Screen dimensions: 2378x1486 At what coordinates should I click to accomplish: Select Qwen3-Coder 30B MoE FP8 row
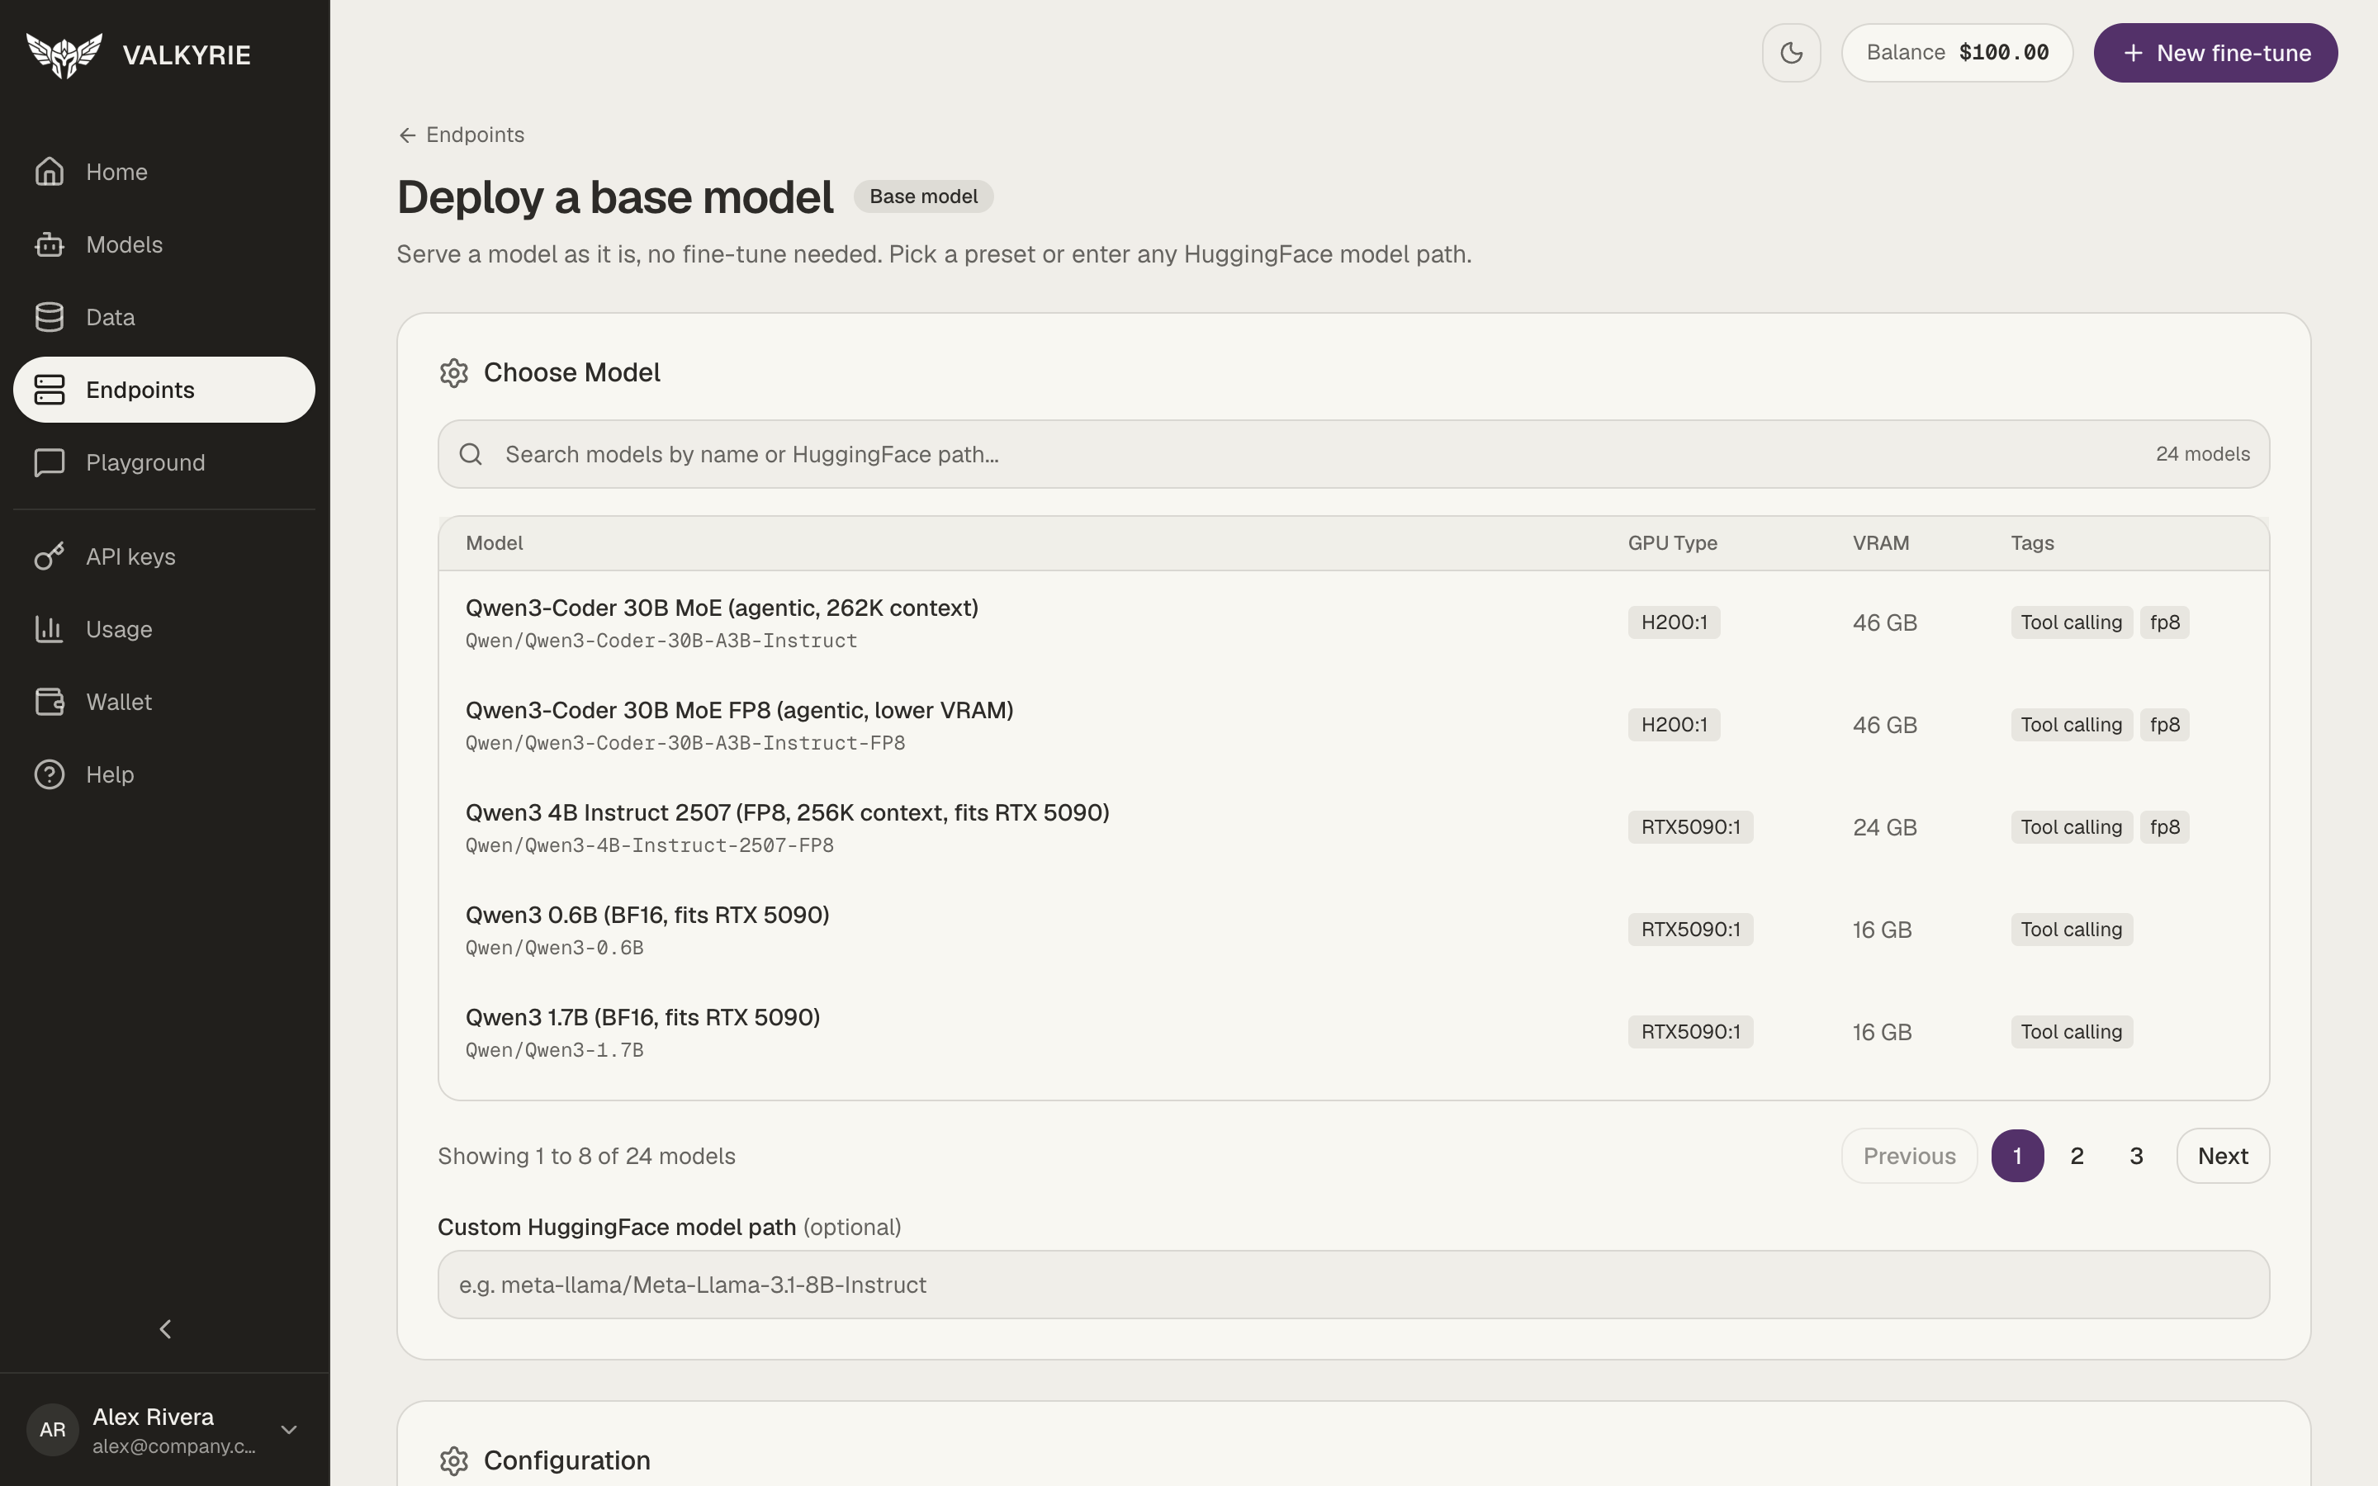tap(1353, 726)
